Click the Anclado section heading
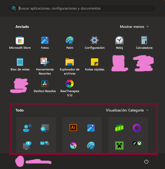 [x=22, y=27]
